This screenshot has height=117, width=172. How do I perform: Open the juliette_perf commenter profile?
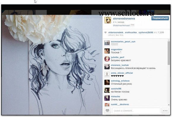(x=117, y=57)
